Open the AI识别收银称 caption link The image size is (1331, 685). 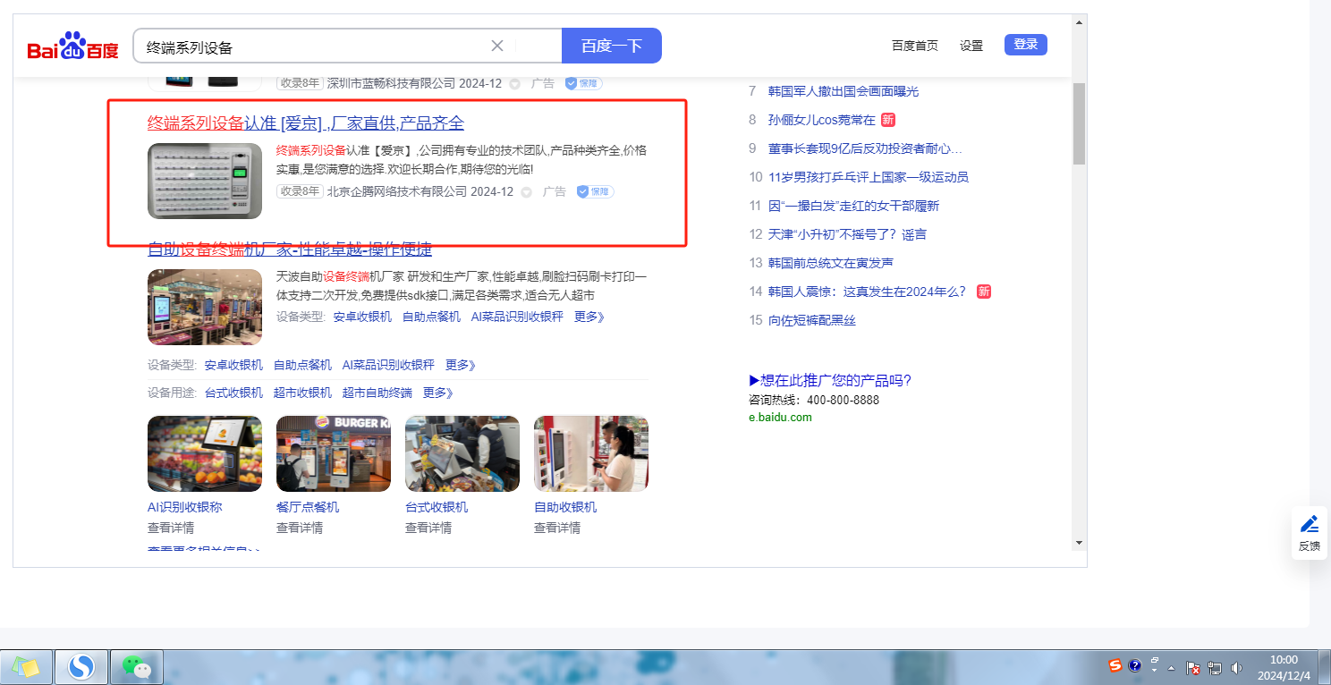[185, 507]
